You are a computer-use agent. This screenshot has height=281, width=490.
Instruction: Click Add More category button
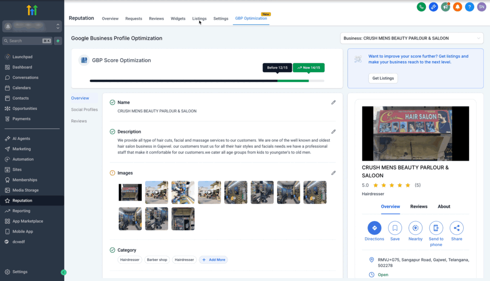tap(213, 260)
